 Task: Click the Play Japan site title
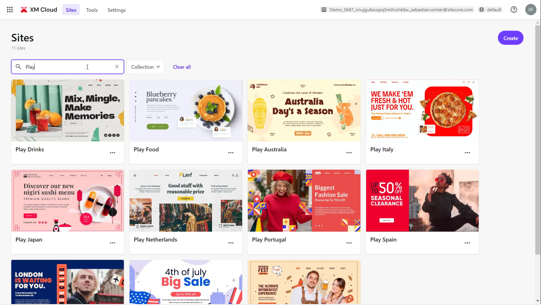(x=29, y=240)
